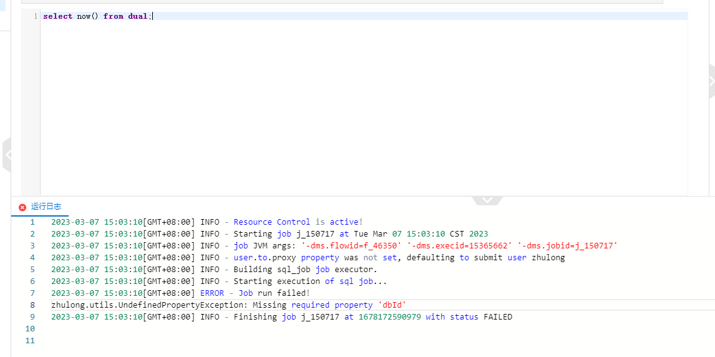Screen dimensions: 715x357
Task: Open the 运行日志 tab
Action: click(x=46, y=207)
